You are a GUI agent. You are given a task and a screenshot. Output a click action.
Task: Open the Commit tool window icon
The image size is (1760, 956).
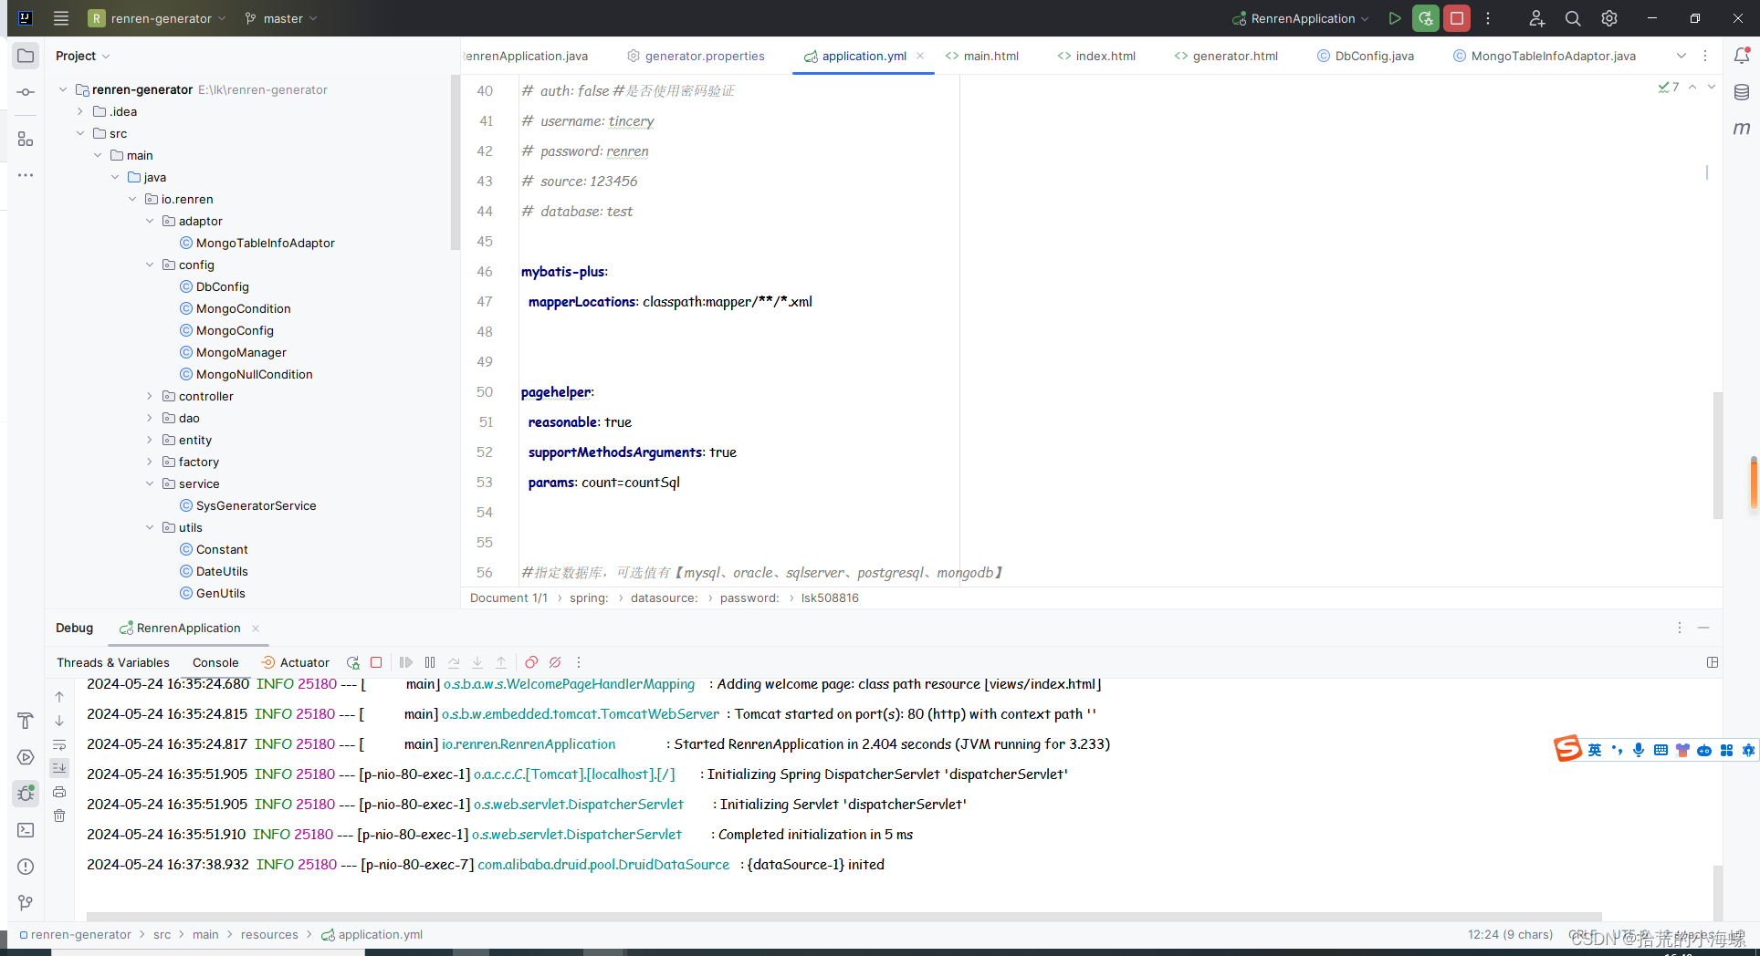click(x=26, y=92)
